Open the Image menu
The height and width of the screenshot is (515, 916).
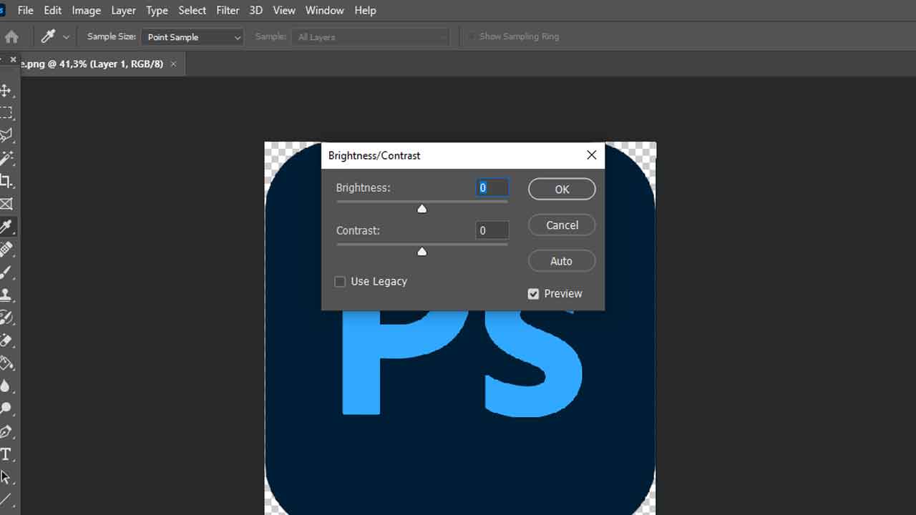point(86,11)
